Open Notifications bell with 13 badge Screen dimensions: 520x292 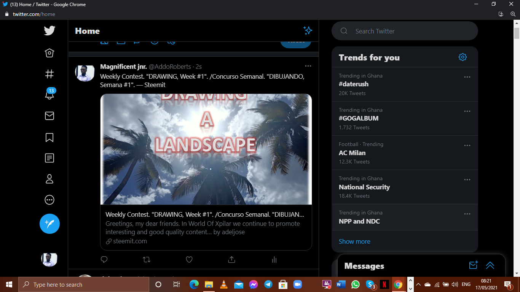pyautogui.click(x=49, y=94)
